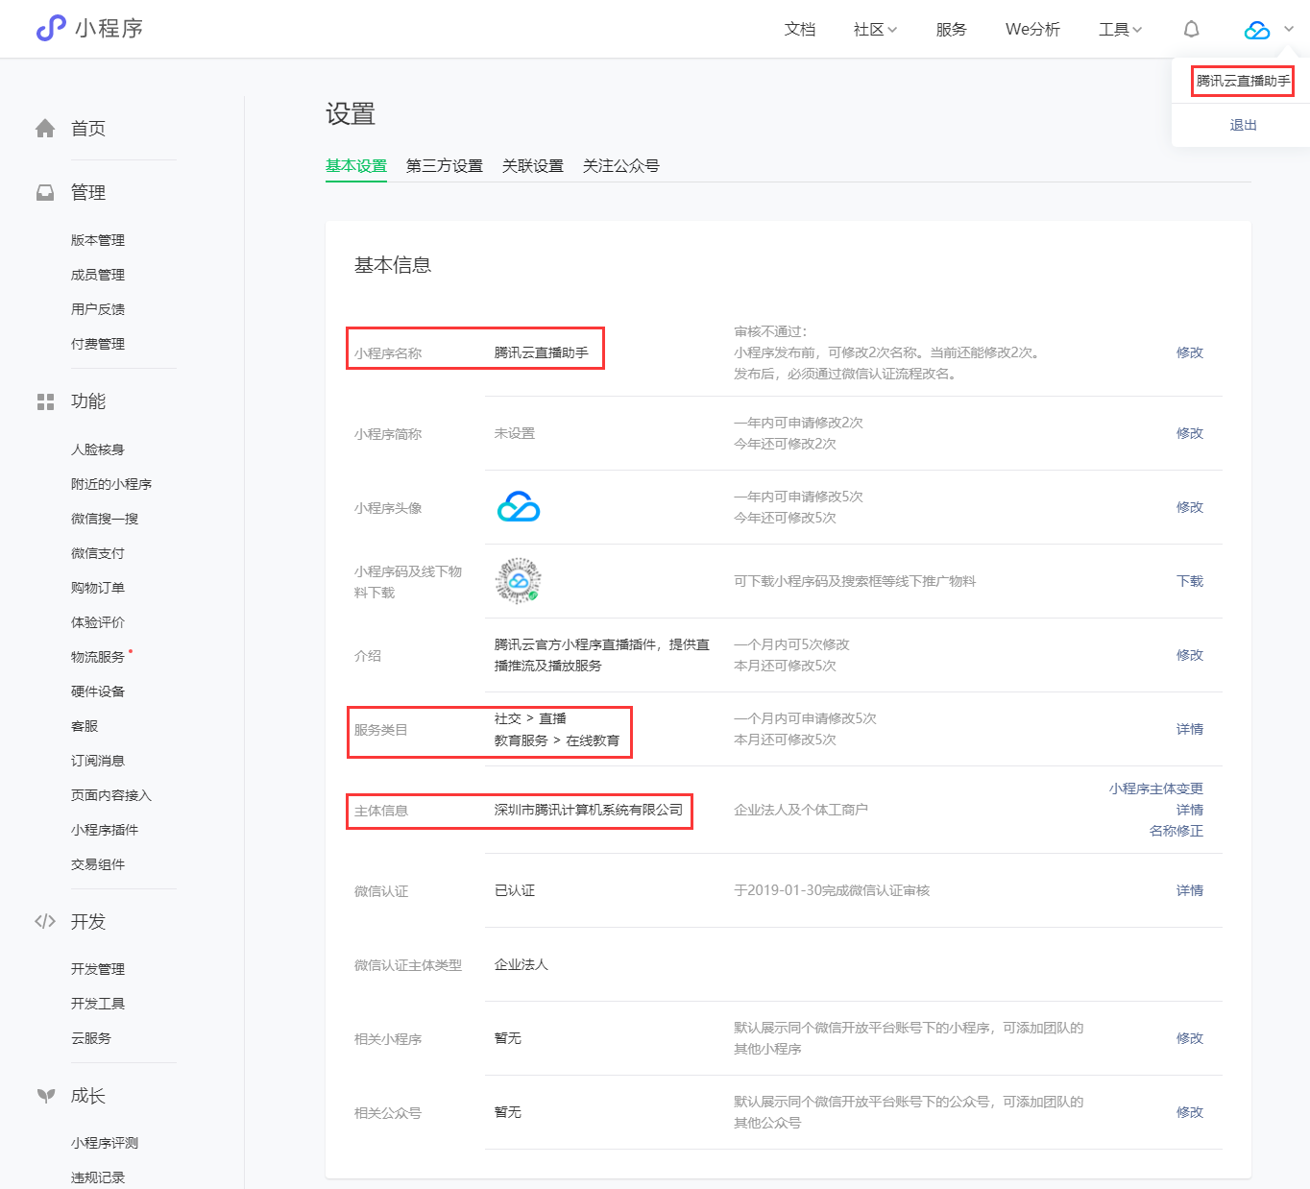Open notifications bell icon
The image size is (1310, 1189).
coord(1191,29)
